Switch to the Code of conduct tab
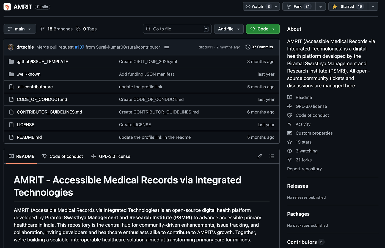Screen dimensions: 385x248 pyautogui.click(x=62, y=156)
